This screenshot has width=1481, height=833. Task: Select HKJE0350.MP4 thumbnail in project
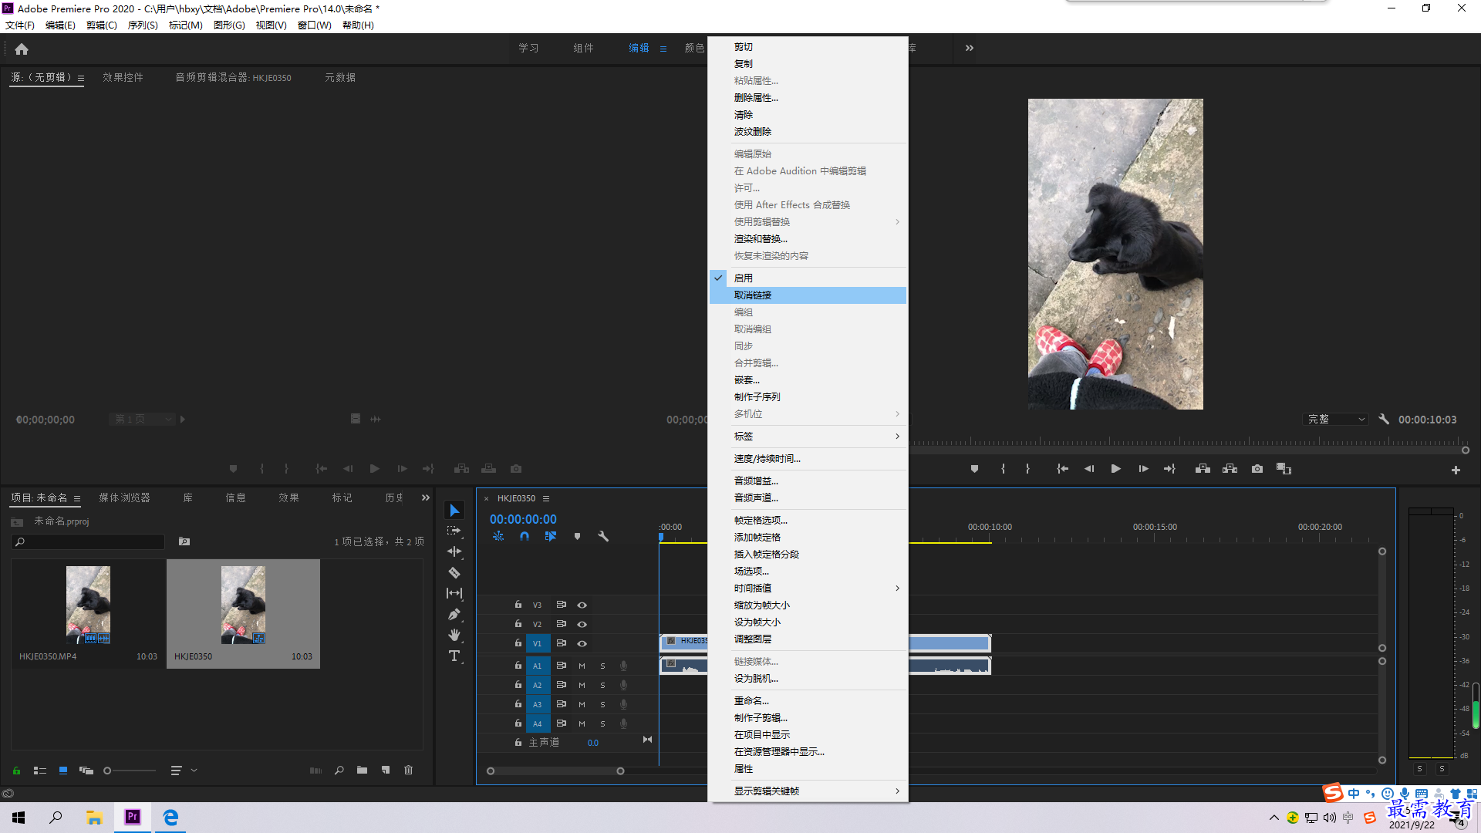point(88,605)
